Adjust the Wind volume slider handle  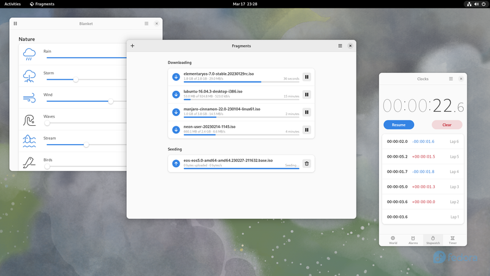[x=111, y=101]
